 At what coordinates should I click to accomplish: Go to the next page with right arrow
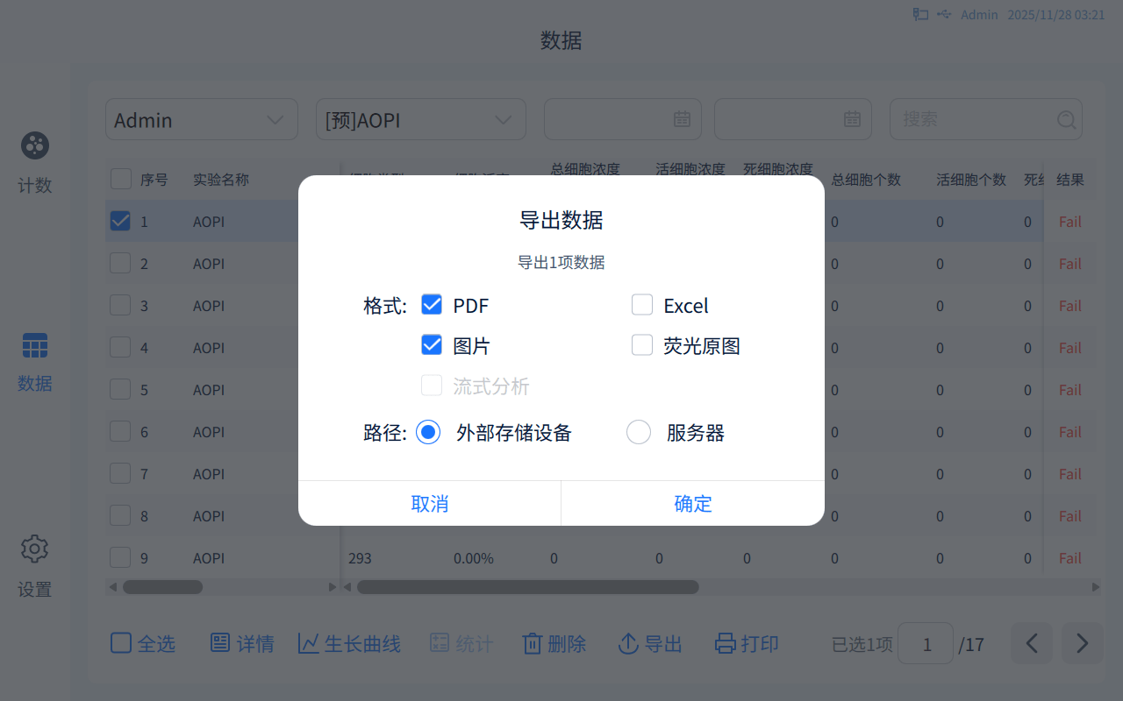(x=1082, y=643)
